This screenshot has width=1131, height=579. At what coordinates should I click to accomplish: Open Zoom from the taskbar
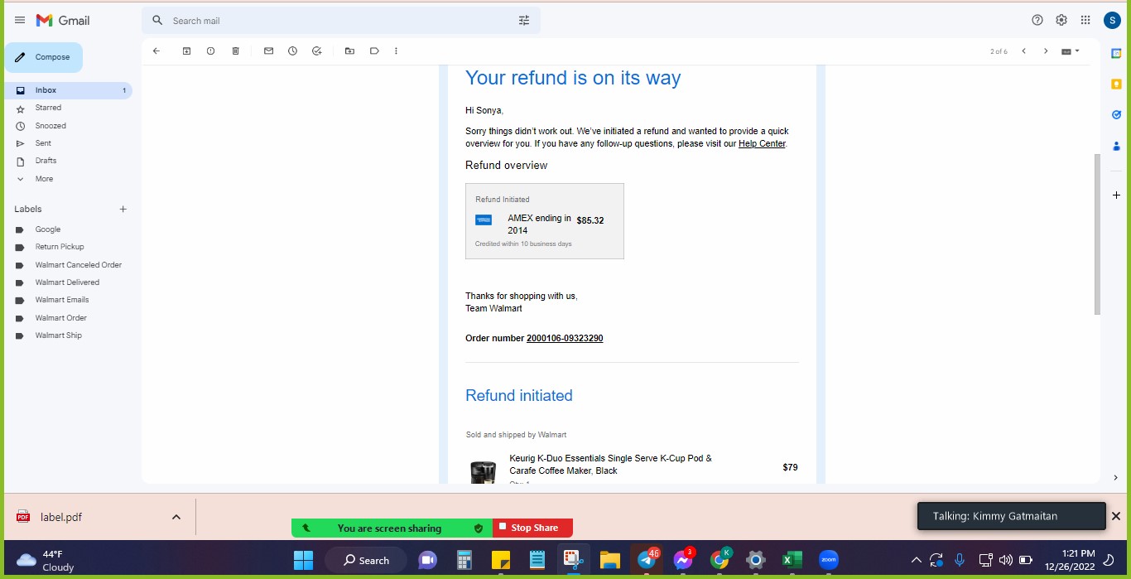(829, 560)
